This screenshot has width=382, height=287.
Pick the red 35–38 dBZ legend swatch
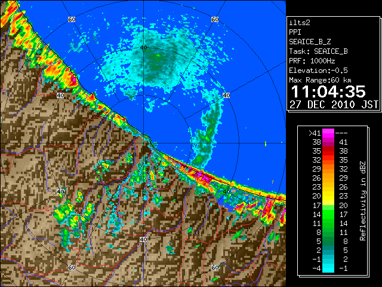tap(328, 151)
